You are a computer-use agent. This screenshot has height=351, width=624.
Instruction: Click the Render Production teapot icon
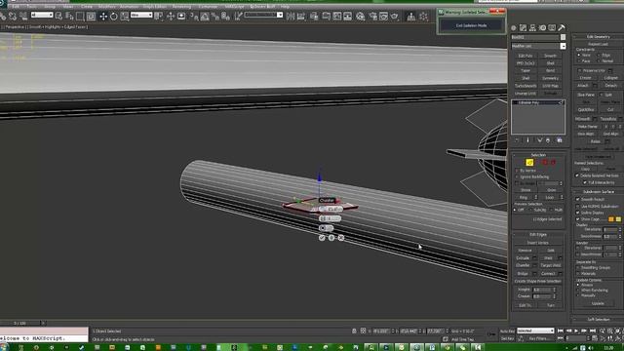394,16
